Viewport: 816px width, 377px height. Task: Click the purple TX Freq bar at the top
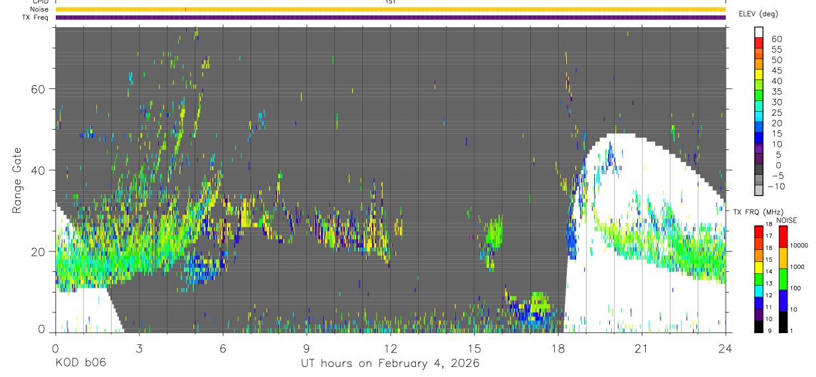pos(391,17)
